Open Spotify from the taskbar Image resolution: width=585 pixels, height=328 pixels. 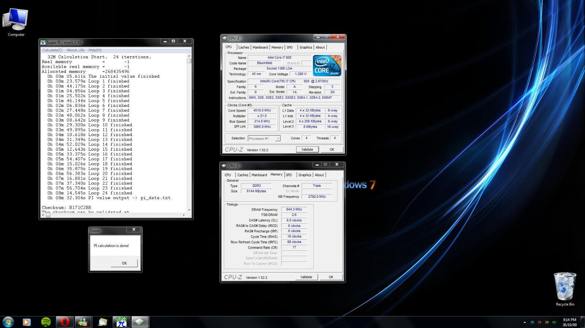[x=46, y=322]
